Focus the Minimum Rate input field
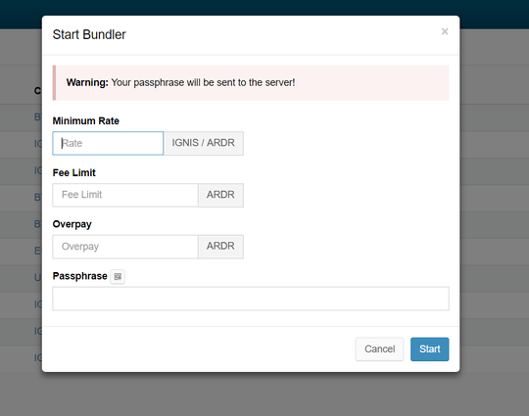Viewport: 529px width, 416px height. 108,143
